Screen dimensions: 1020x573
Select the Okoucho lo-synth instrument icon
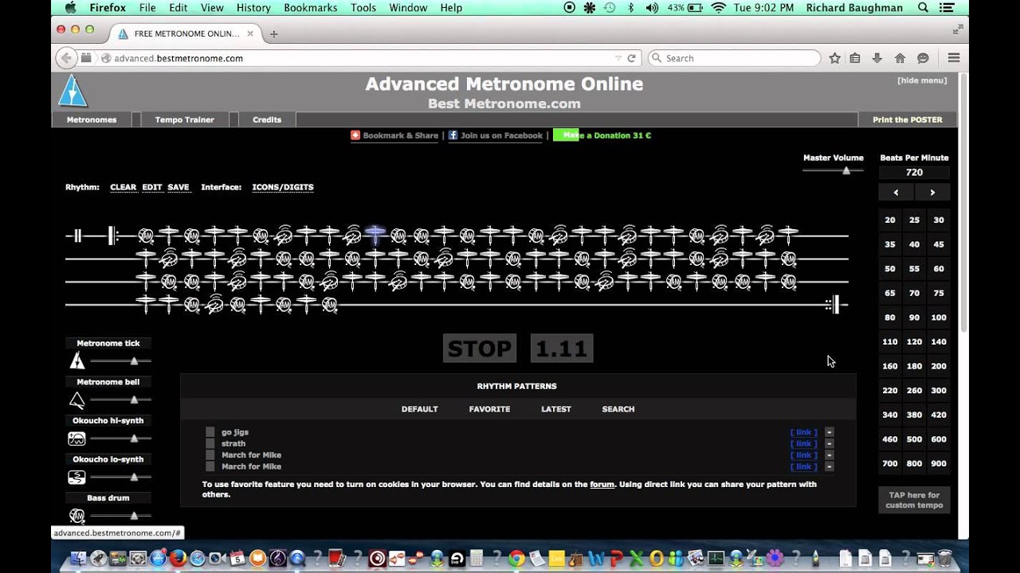click(x=76, y=477)
